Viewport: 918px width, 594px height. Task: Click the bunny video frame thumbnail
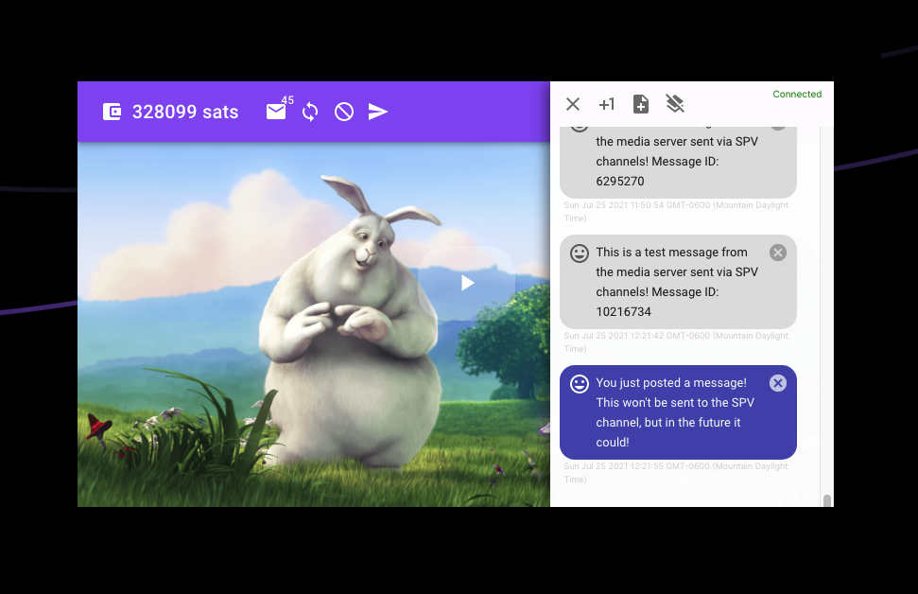[x=314, y=324]
